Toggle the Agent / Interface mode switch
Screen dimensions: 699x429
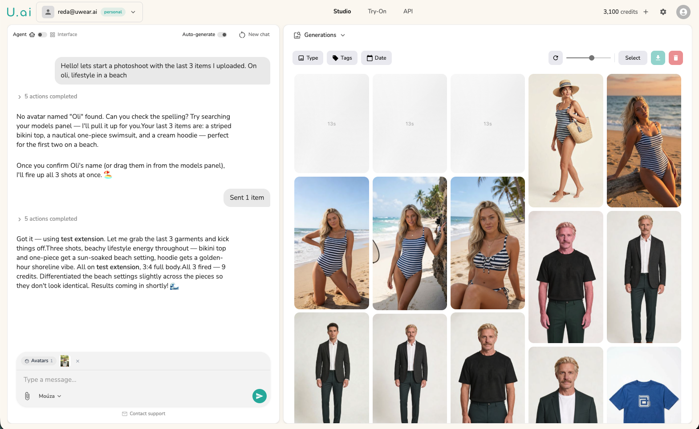(x=42, y=35)
